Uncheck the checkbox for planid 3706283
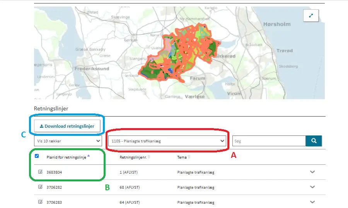 click(40, 202)
